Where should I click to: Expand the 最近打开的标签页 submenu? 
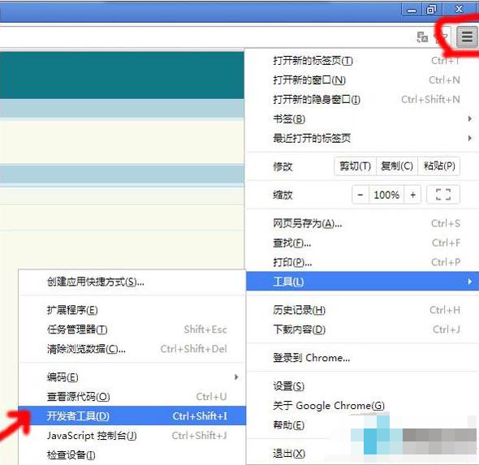pyautogui.click(x=362, y=138)
